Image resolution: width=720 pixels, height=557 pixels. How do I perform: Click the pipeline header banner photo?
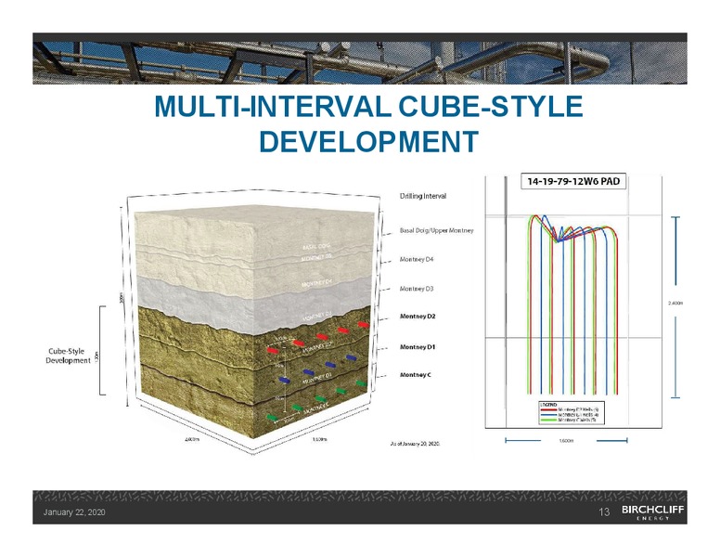click(x=360, y=62)
